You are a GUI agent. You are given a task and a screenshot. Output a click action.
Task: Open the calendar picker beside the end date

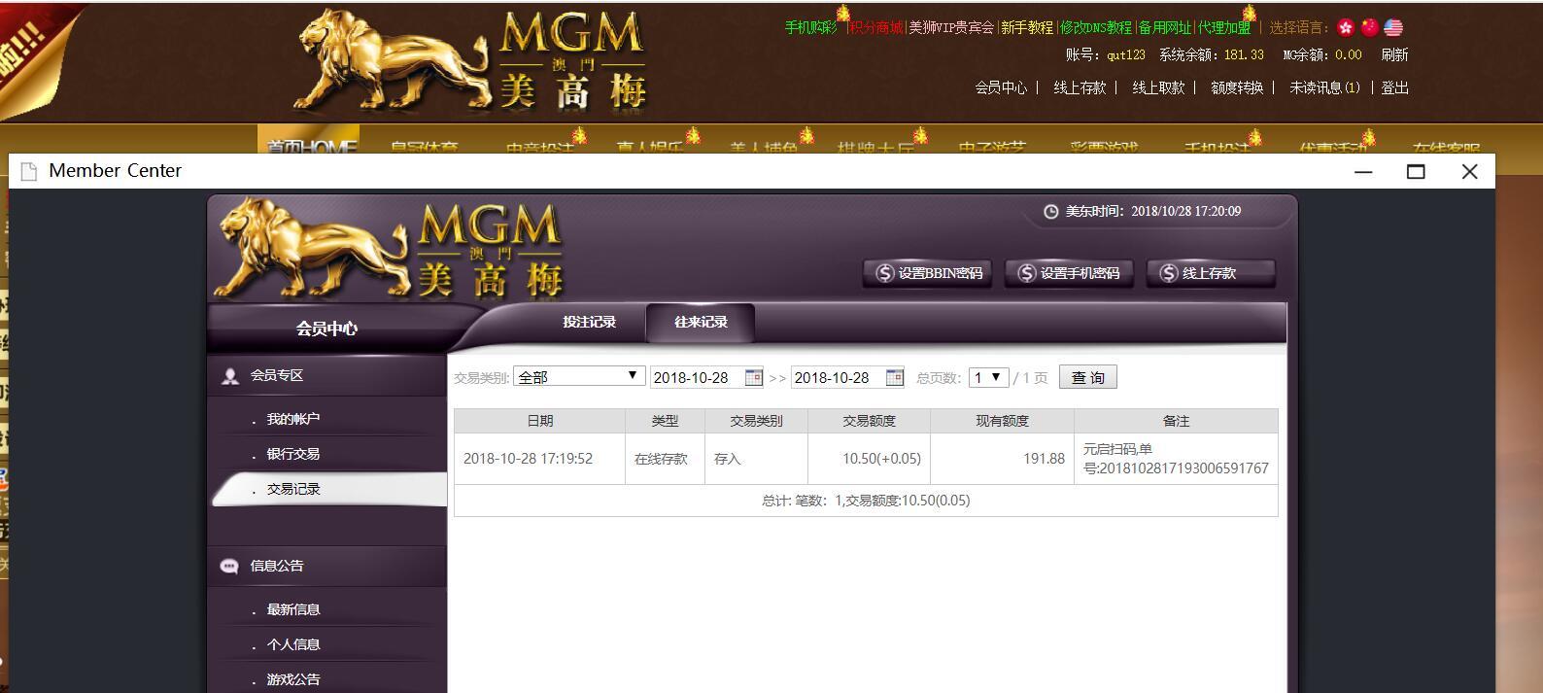point(895,377)
